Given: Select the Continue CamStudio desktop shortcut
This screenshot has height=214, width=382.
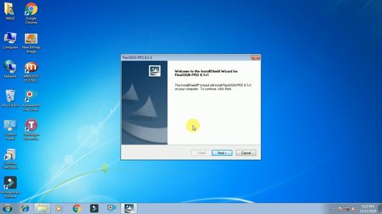Looking at the screenshot, I should point(10,159).
